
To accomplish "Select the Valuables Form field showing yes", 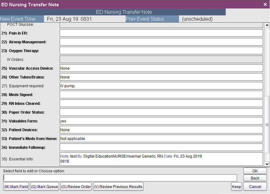I will pyautogui.click(x=161, y=121).
